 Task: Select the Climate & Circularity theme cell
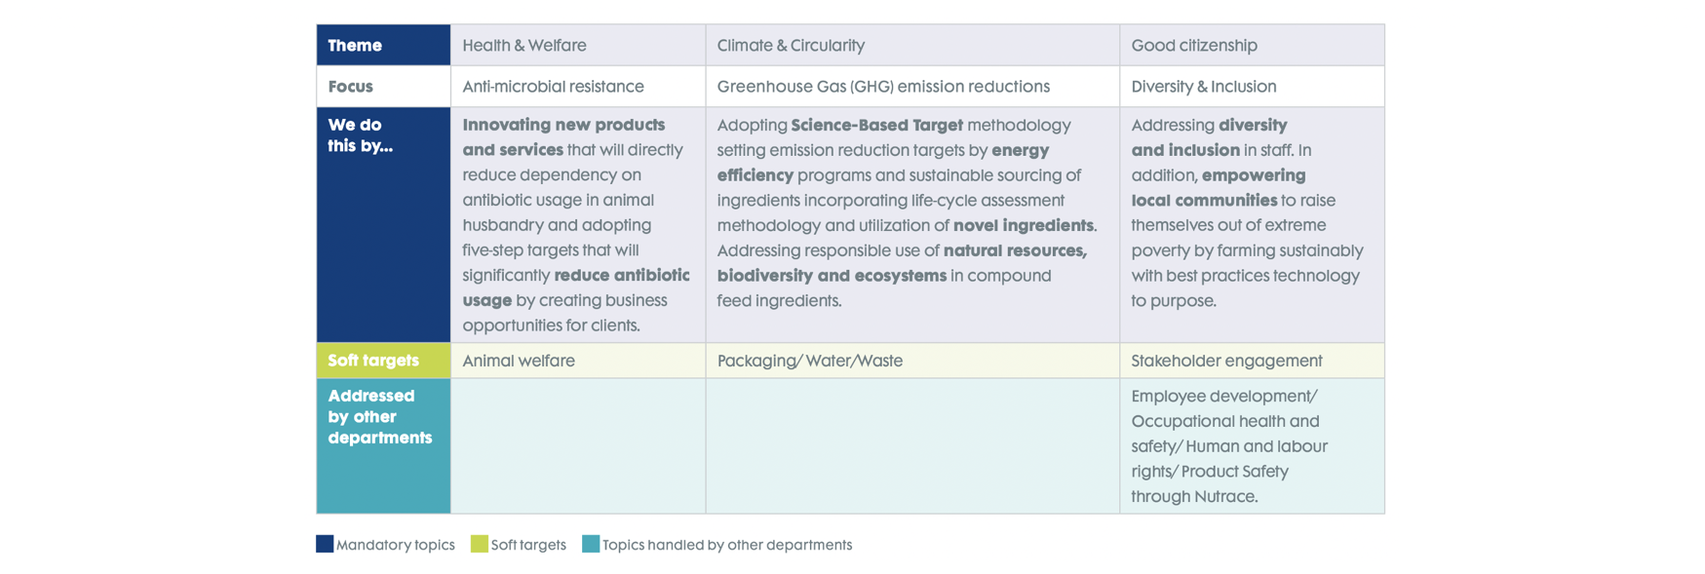pyautogui.click(x=912, y=45)
